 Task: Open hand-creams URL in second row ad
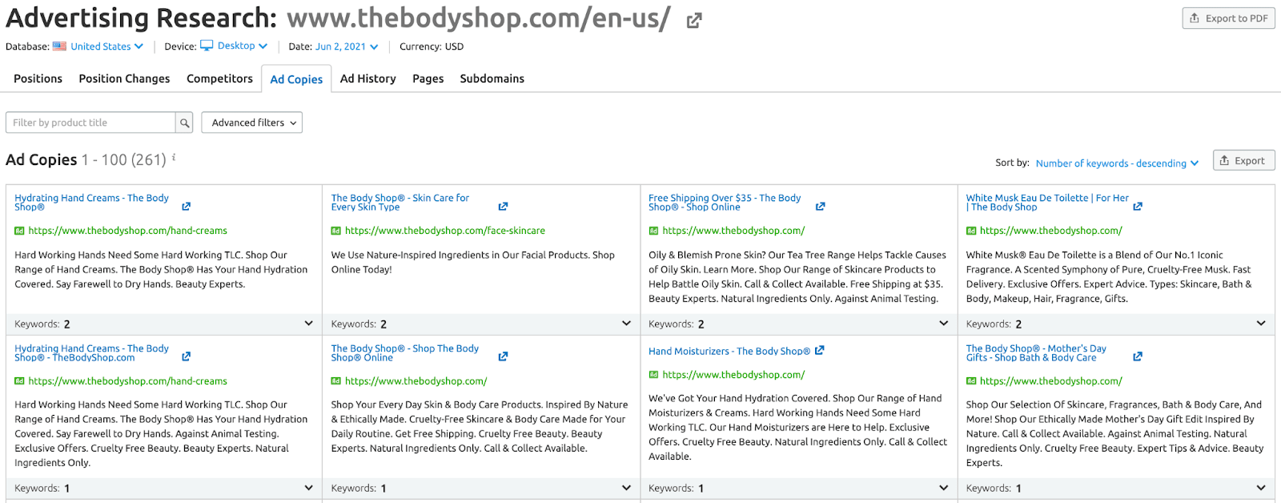pyautogui.click(x=128, y=381)
